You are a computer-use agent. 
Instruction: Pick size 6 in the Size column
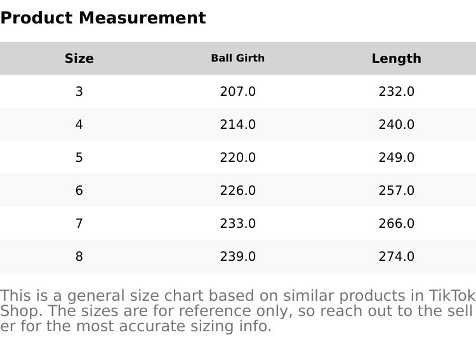79,190
